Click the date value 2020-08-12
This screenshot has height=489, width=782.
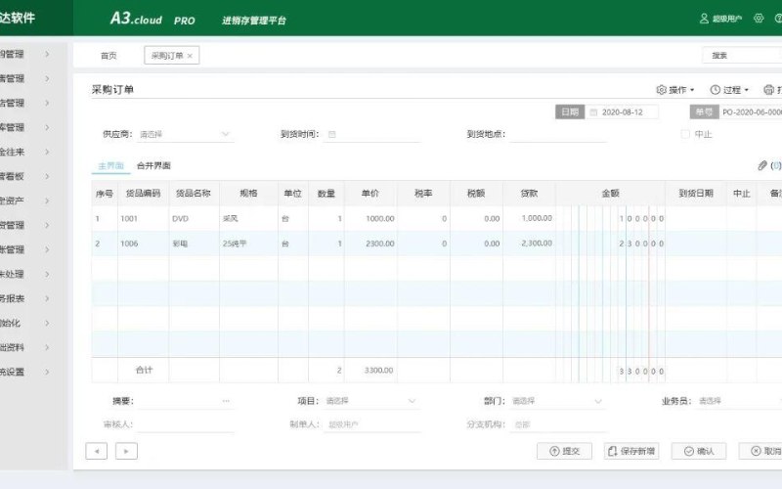(622, 112)
